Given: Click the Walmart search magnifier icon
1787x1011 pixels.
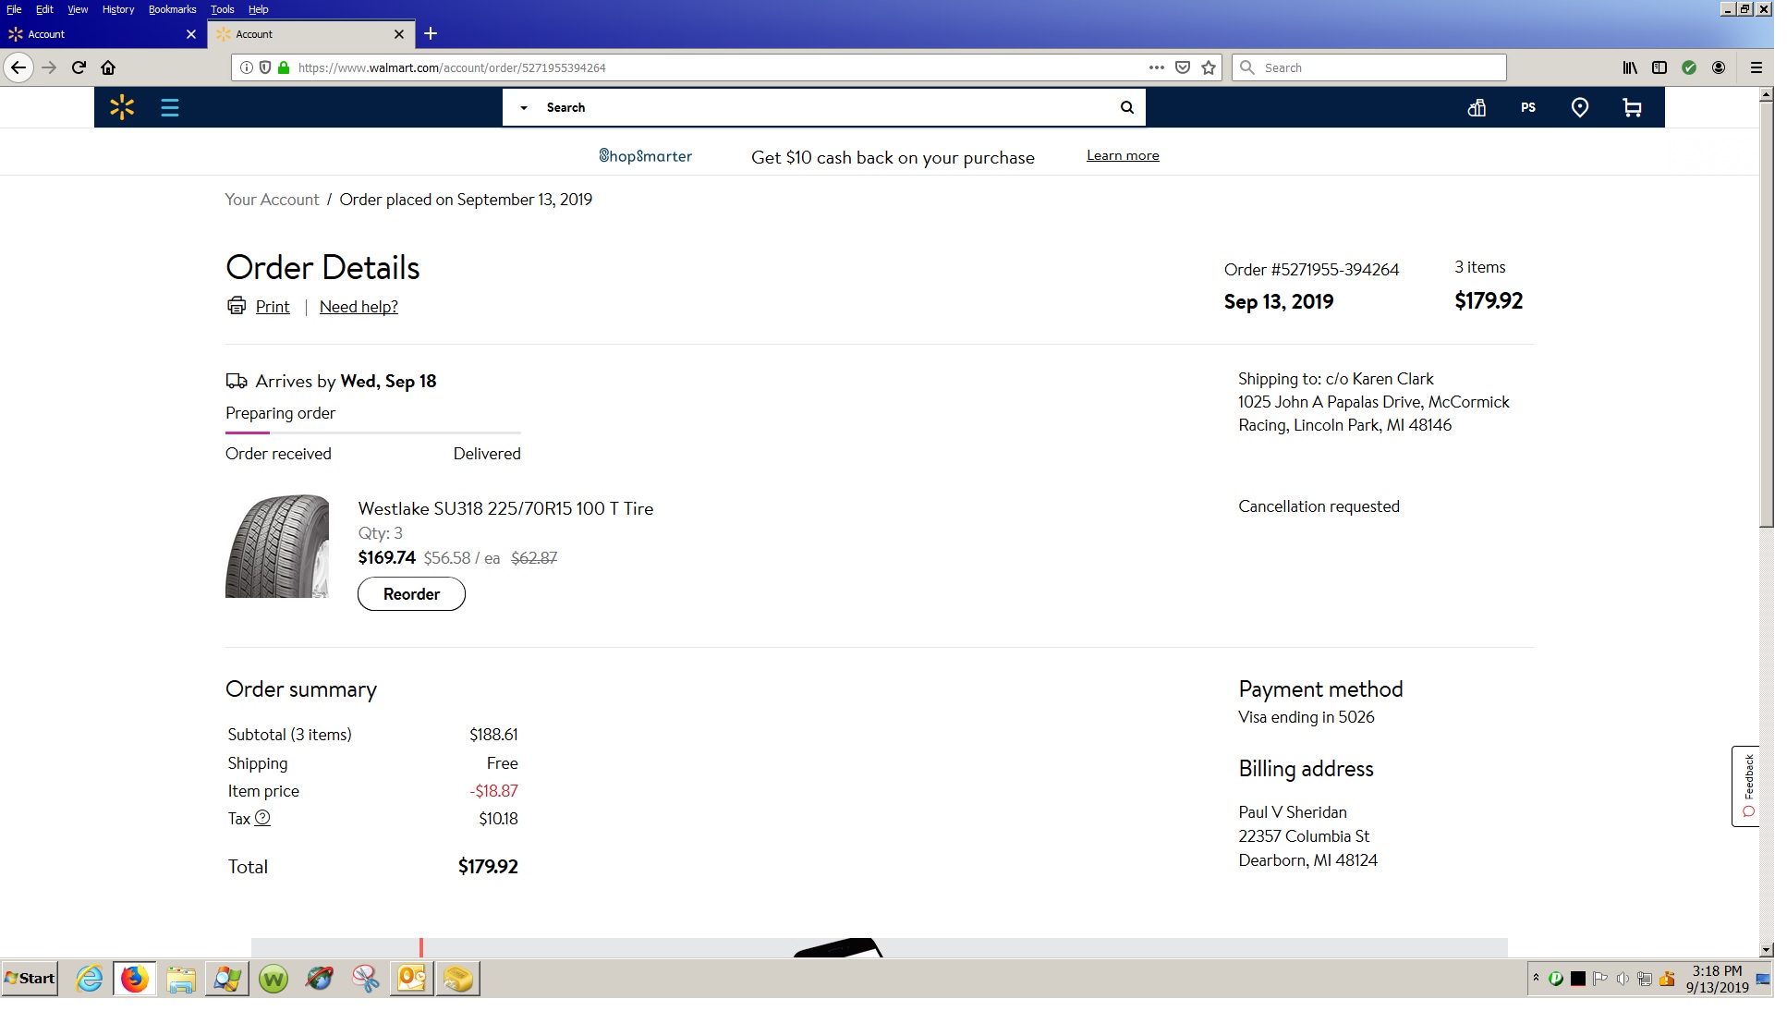Looking at the screenshot, I should pyautogui.click(x=1126, y=107).
